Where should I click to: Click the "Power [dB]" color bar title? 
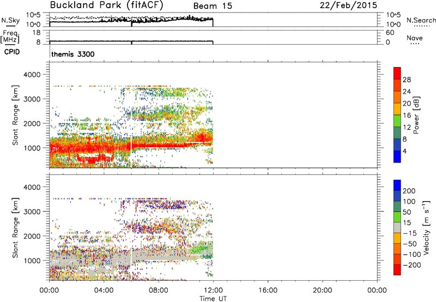point(416,115)
